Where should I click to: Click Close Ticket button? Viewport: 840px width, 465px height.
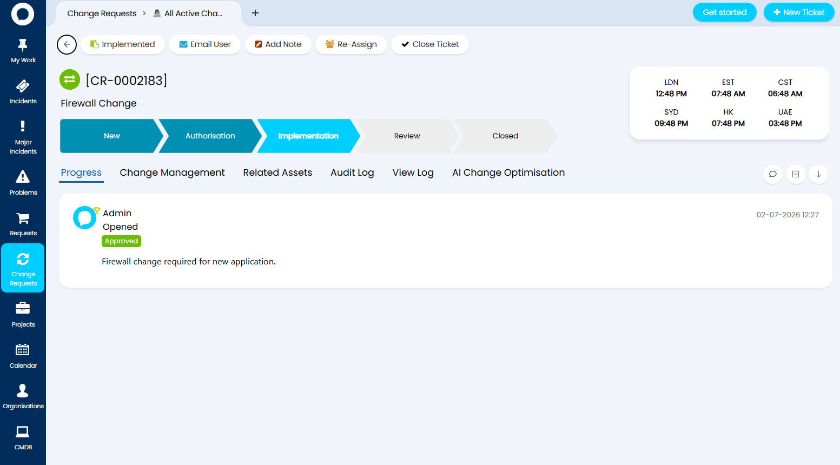tap(430, 44)
